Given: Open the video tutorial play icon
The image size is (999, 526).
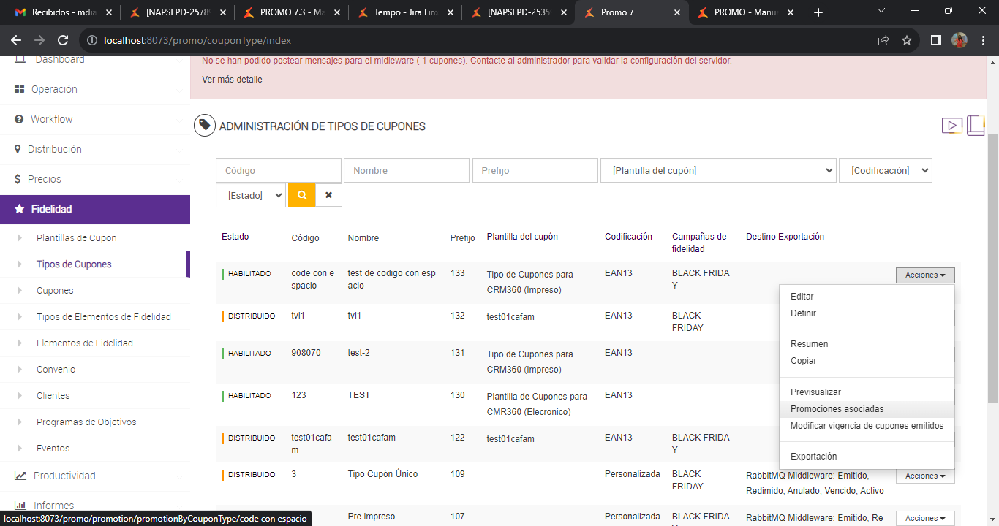Looking at the screenshot, I should [x=951, y=126].
